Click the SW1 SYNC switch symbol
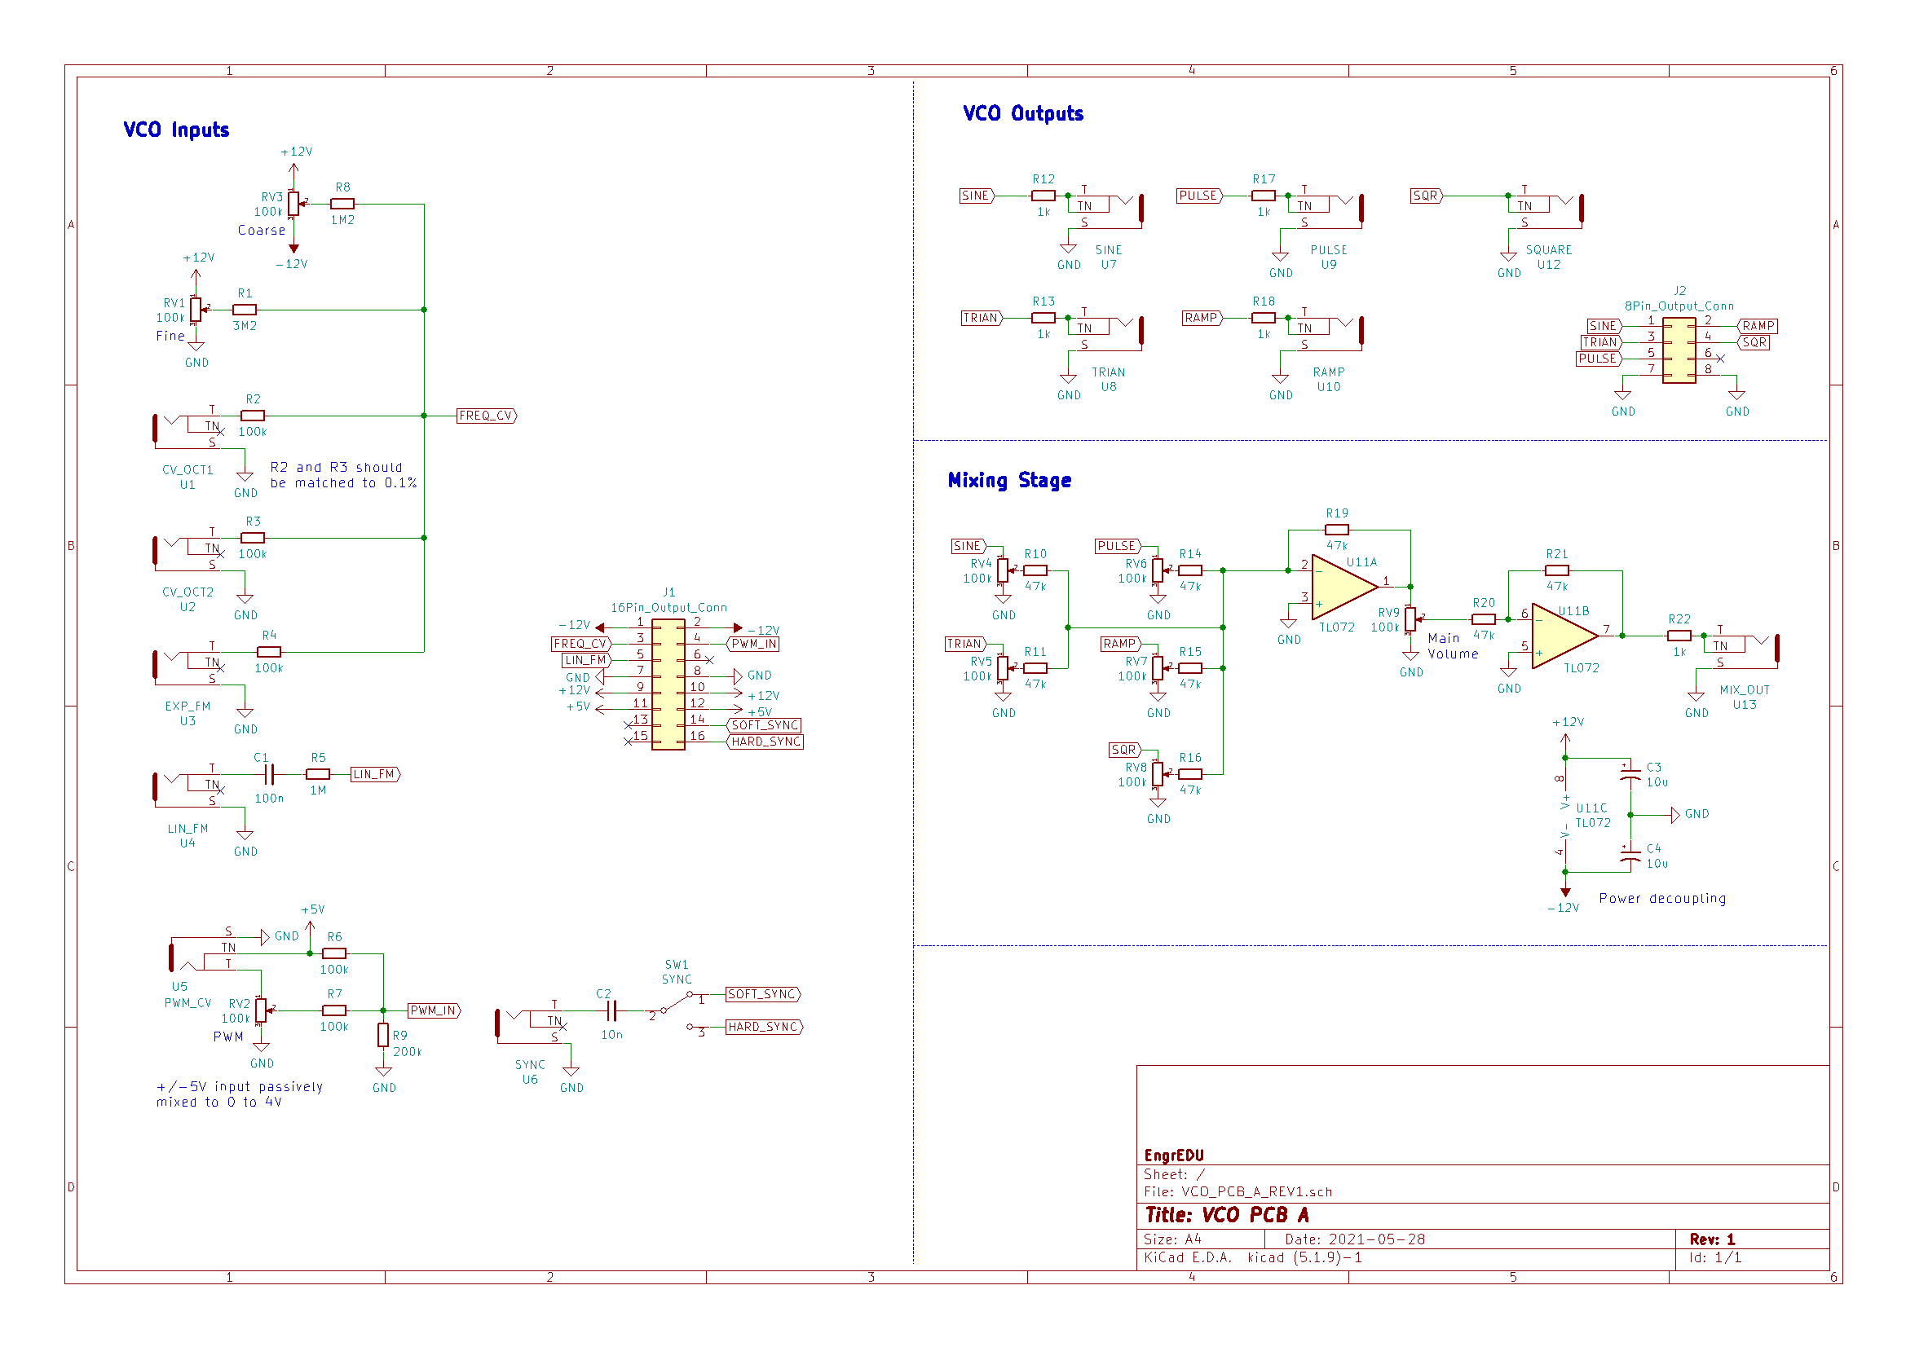 (x=677, y=1003)
